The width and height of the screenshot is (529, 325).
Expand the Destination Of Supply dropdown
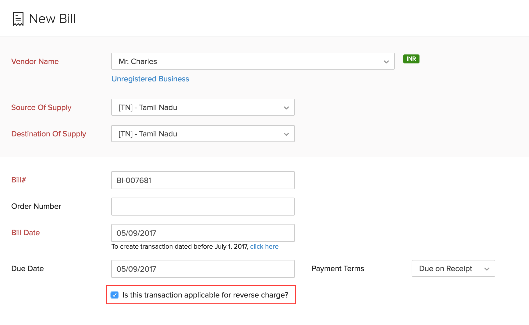pos(286,134)
